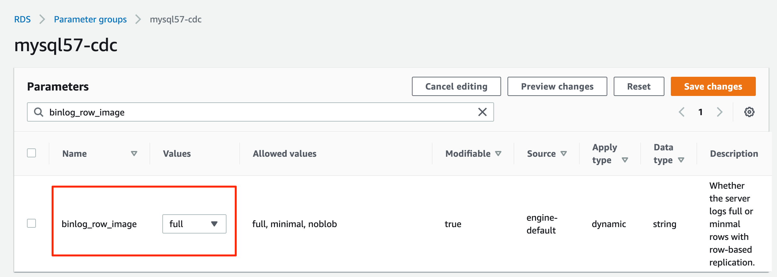Reset the parameter values
777x277 pixels.
pos(639,86)
